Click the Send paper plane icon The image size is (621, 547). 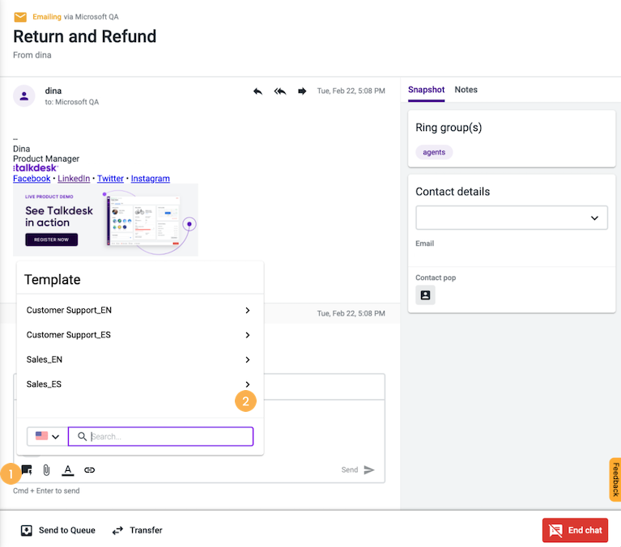click(369, 470)
